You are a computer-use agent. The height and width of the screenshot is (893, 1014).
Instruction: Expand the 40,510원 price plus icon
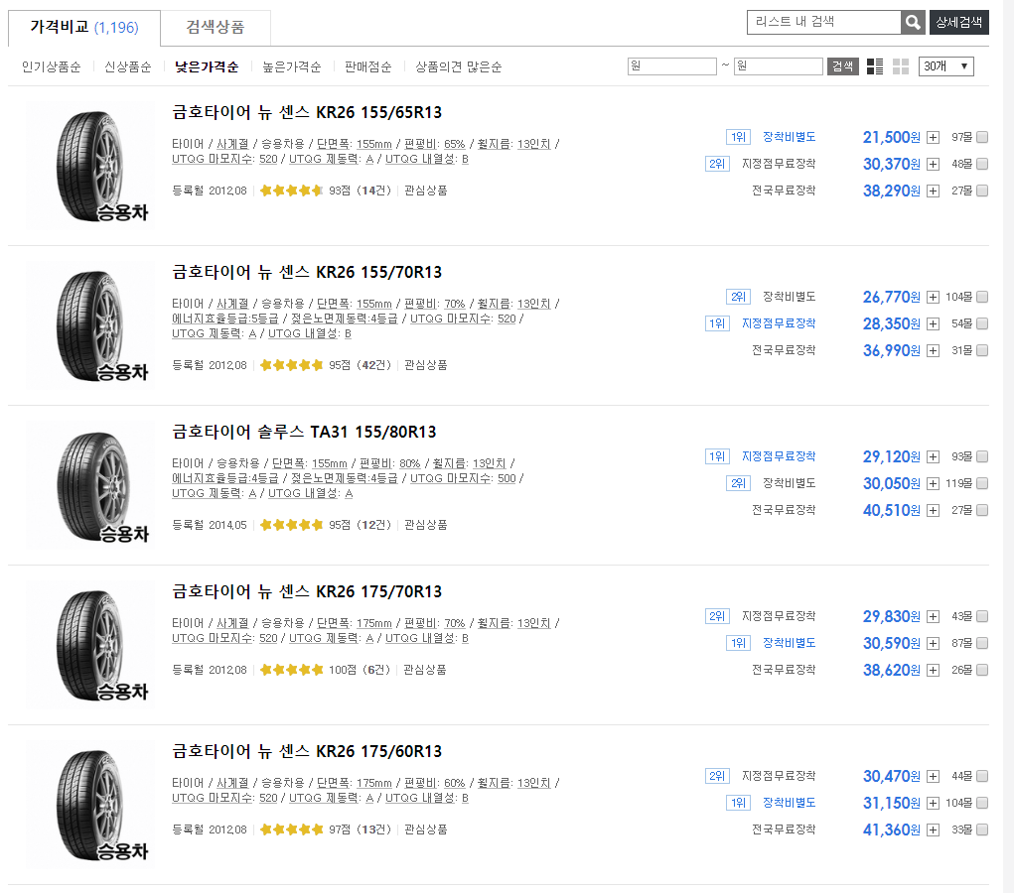point(933,510)
